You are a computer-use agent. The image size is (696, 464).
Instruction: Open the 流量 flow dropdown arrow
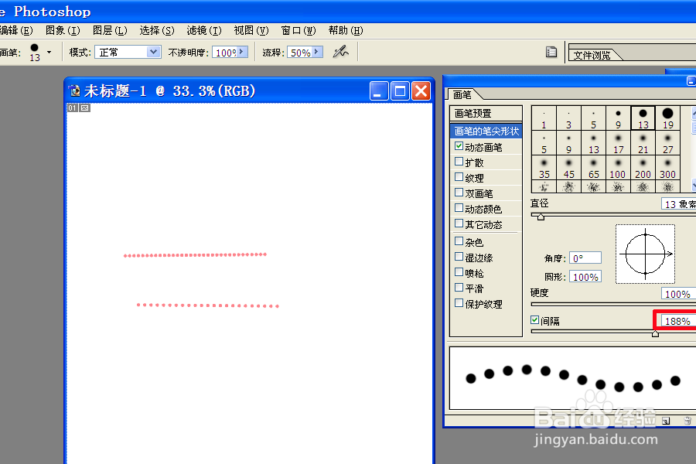(318, 51)
